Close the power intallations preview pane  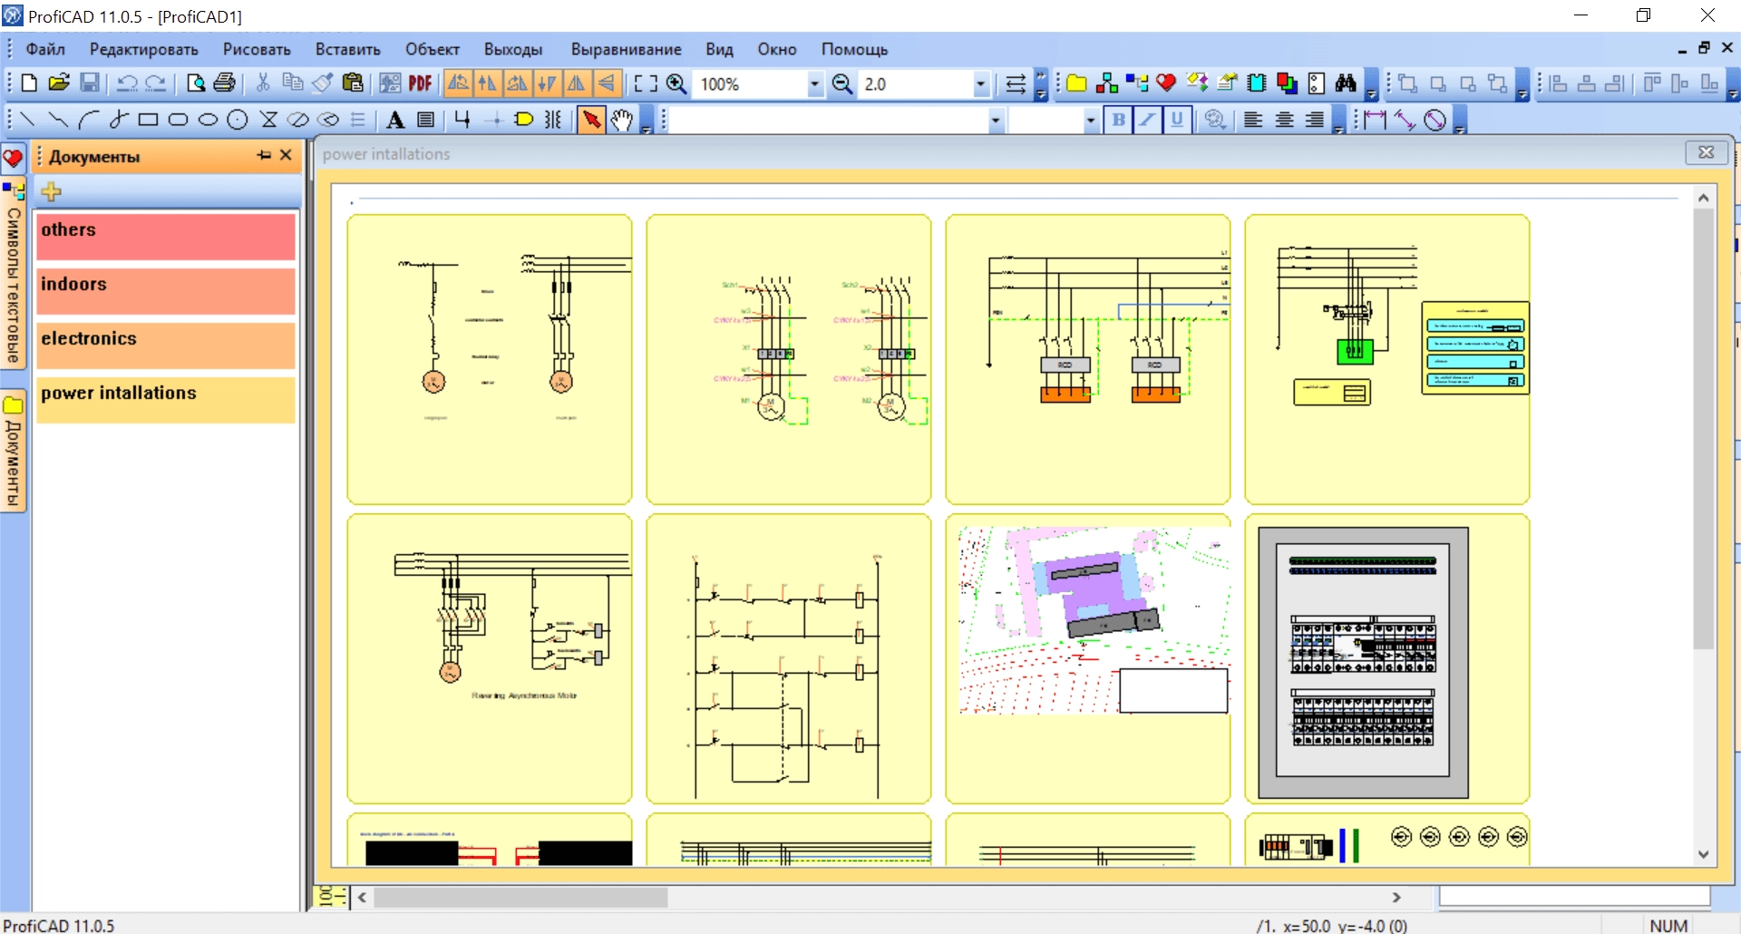point(1706,152)
